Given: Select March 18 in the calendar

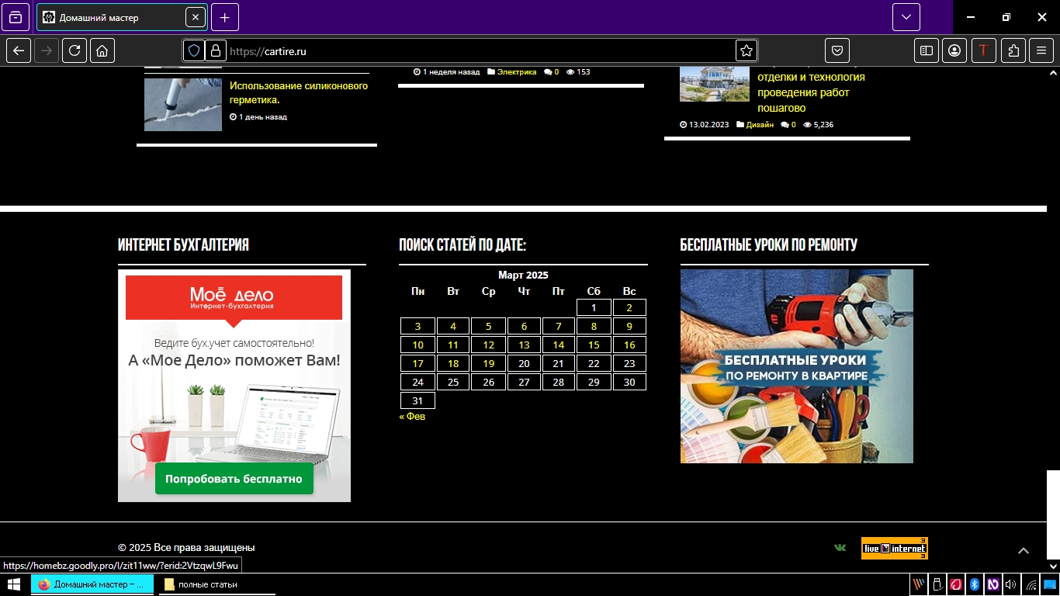Looking at the screenshot, I should [453, 363].
